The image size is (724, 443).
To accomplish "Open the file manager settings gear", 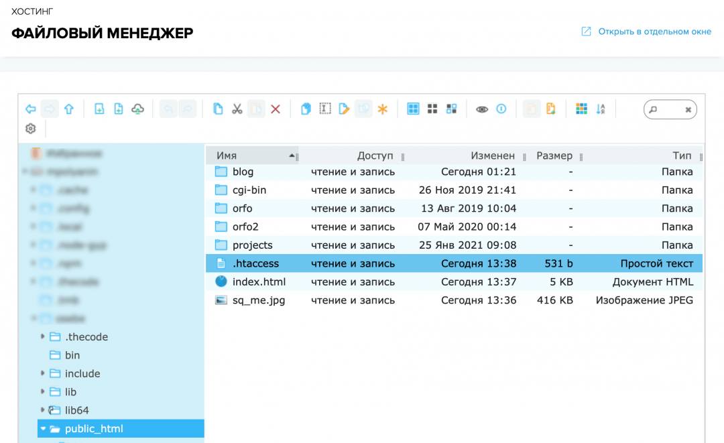I will click(x=30, y=128).
